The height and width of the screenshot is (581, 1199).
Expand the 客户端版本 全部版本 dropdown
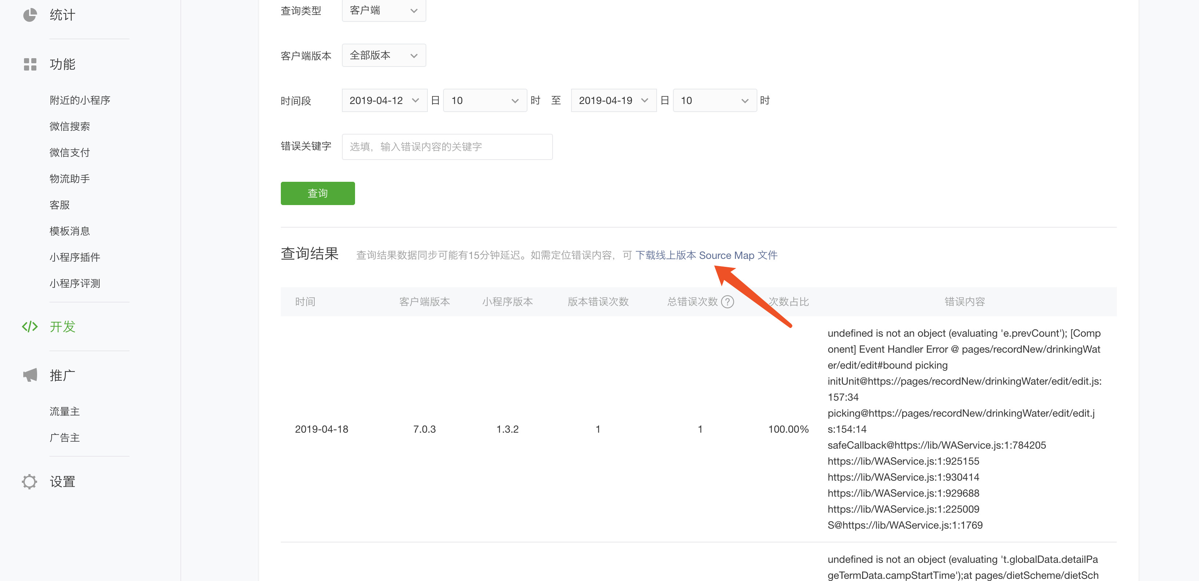tap(384, 55)
